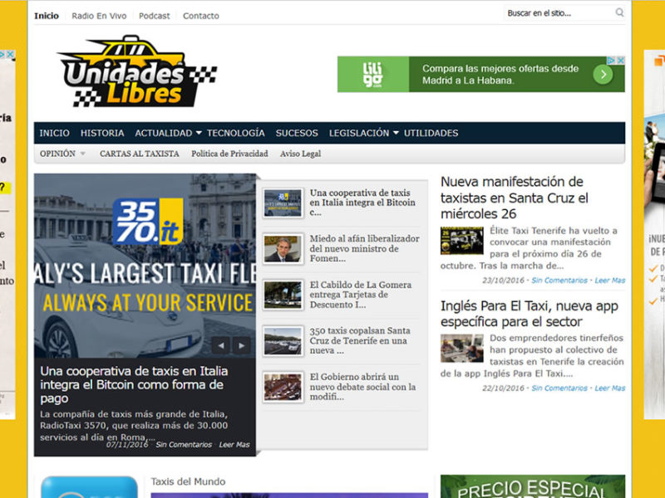Open CARTAS AL TAXISTA section
Viewport: 665px width, 498px height.
tap(139, 154)
